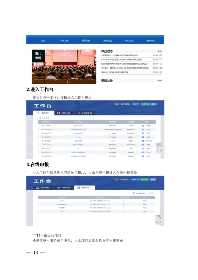Image resolution: width=198 pixels, height=280 pixels.
Task: Click the 图片新闻 conference photo
Action: tap(64, 67)
